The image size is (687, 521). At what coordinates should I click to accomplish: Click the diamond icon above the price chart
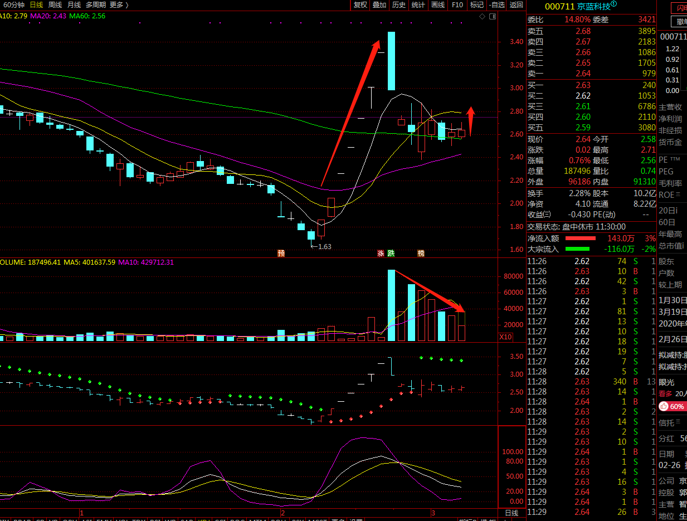483,16
